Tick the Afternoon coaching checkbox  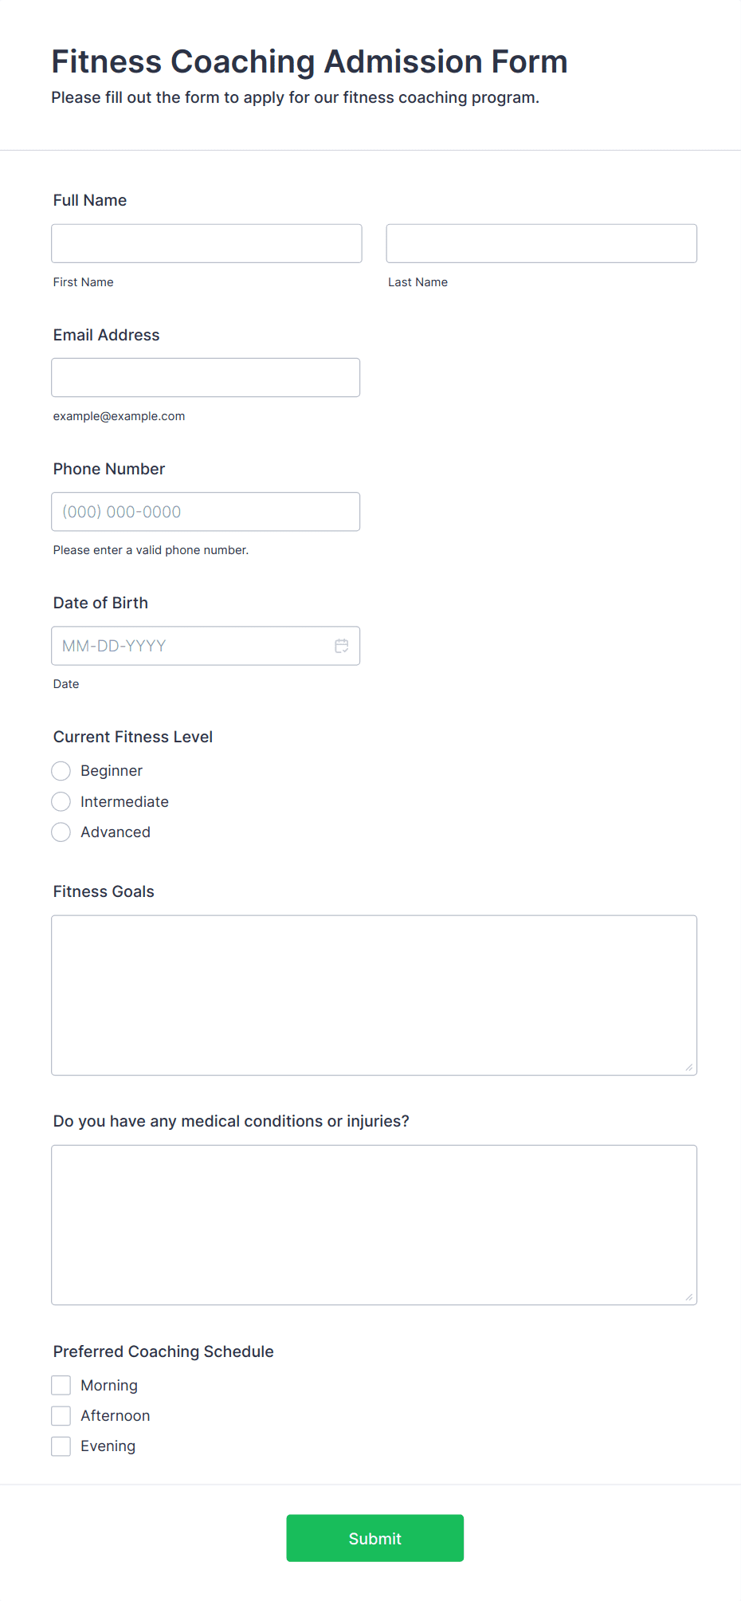tap(61, 1416)
